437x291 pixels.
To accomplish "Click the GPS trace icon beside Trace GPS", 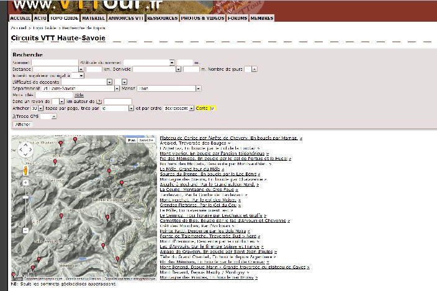I will coord(14,116).
